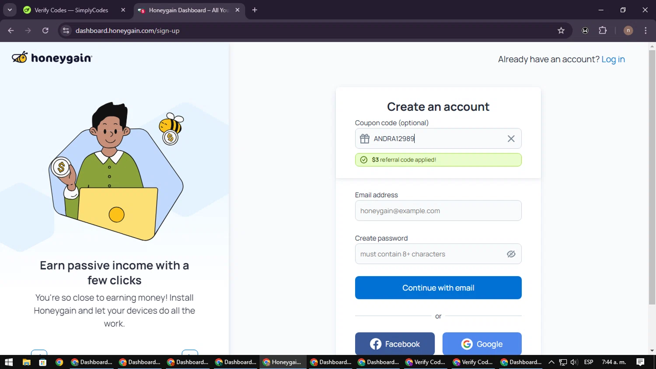The height and width of the screenshot is (369, 656).
Task: Open Microsoft Store from the taskbar
Action: click(42, 362)
